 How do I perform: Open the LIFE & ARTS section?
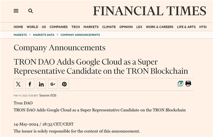tap(186, 27)
